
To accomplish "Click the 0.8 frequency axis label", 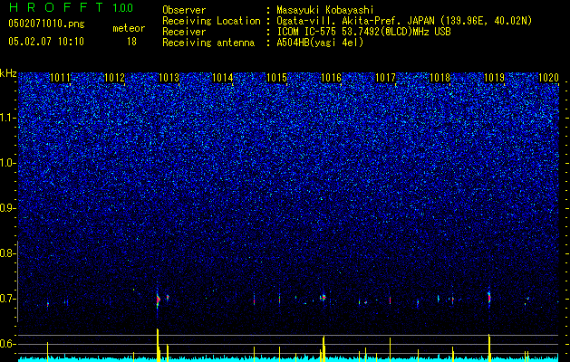I will [8, 253].
